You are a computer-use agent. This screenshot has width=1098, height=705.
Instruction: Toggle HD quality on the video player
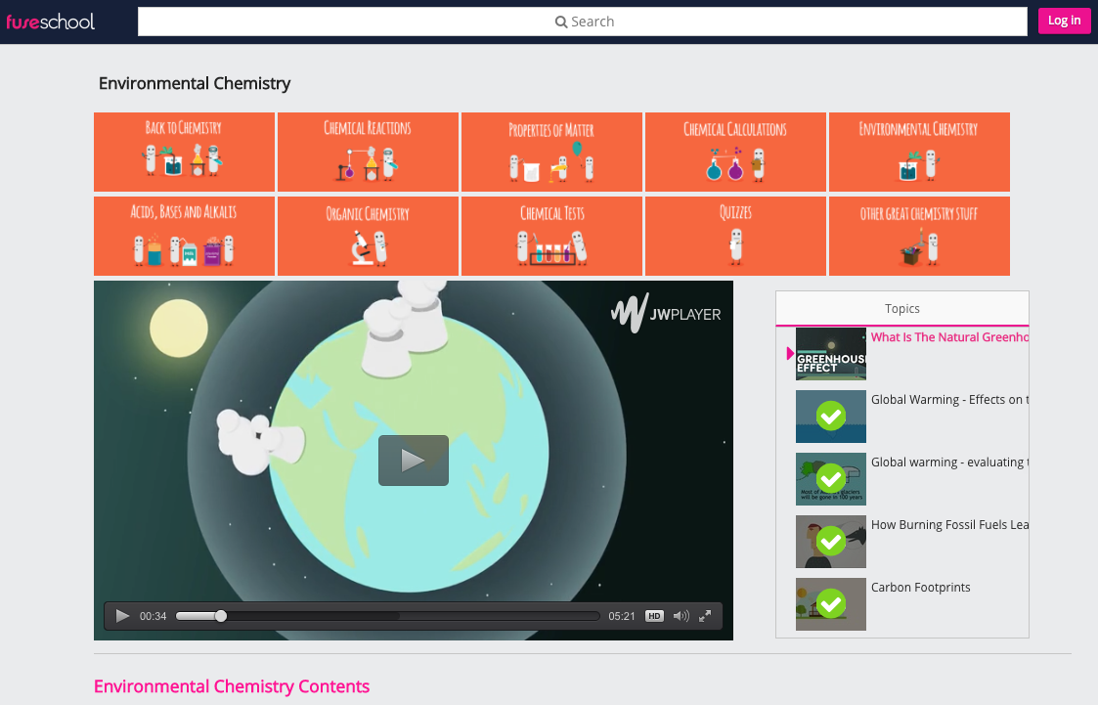coord(653,615)
